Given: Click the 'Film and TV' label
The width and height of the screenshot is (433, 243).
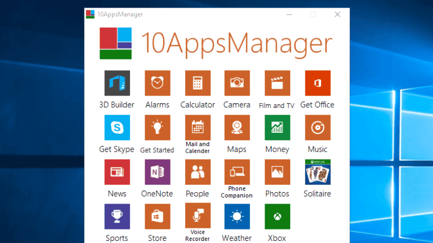Looking at the screenshot, I should (x=277, y=105).
